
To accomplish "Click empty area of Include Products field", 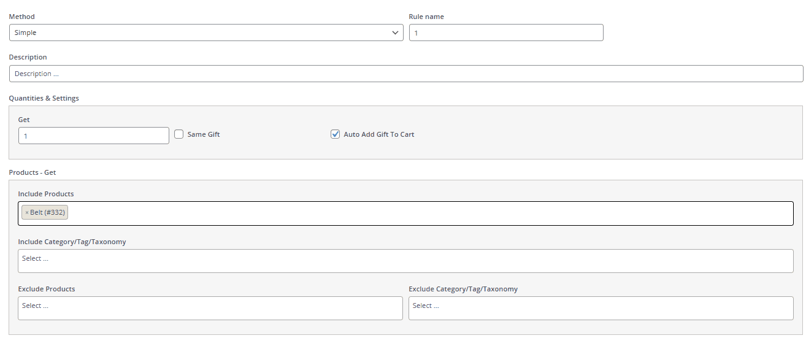I will 429,213.
